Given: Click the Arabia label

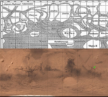Looking at the screenshot, I should [54, 11].
